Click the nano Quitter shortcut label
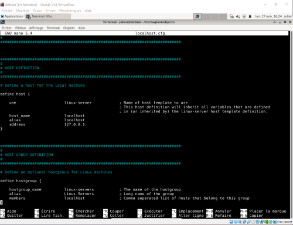This screenshot has width=293, height=225. point(15,216)
